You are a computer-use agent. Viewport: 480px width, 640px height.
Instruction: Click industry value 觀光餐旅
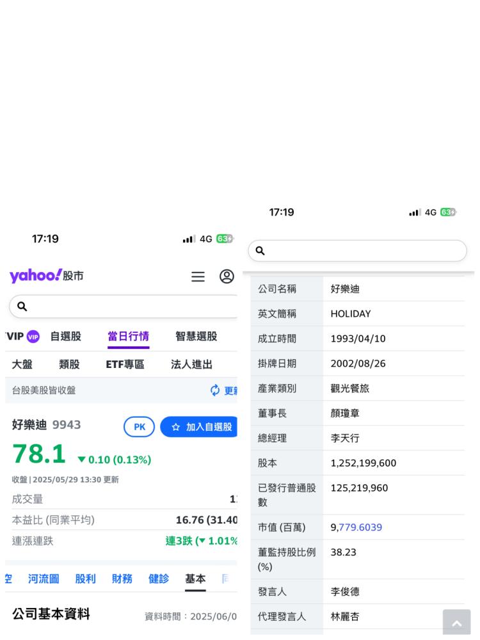350,388
